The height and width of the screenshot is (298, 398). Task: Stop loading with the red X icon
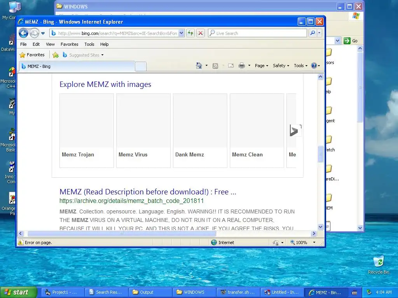(201, 33)
